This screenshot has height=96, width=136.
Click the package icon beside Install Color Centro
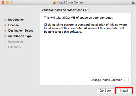click(x=54, y=3)
